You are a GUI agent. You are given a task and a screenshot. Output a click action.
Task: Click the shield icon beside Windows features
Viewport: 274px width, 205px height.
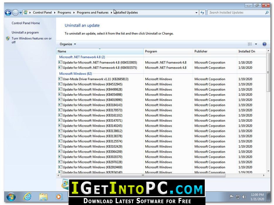[8, 39]
